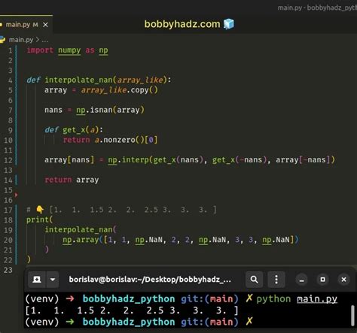Click 'print(' on line 18
357x333 pixels.
coord(39,219)
